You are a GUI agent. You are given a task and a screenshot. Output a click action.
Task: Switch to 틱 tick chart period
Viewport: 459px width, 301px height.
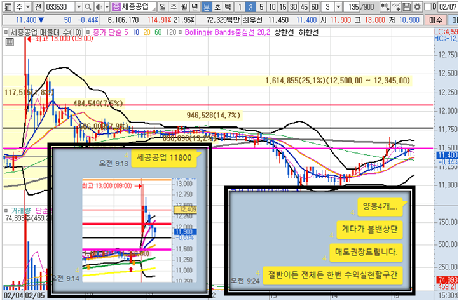pos(228,6)
